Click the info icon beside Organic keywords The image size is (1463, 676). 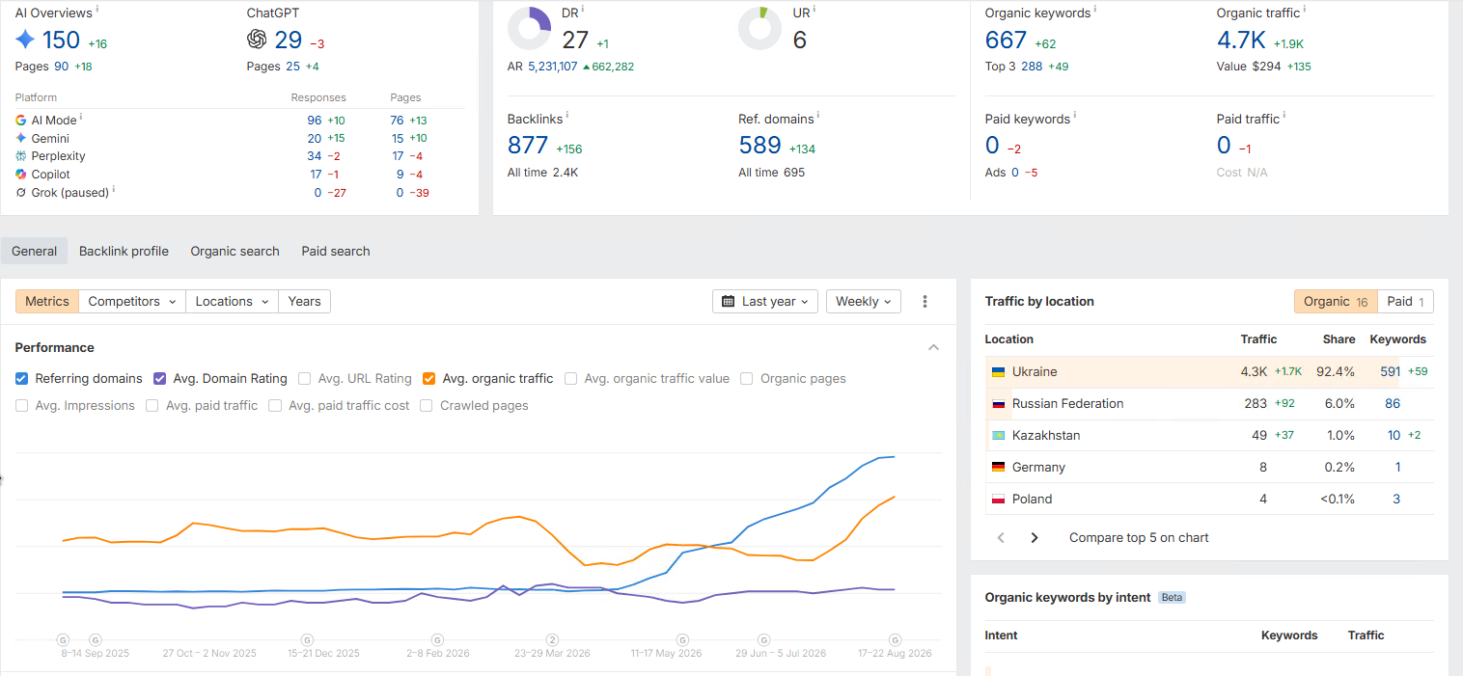pyautogui.click(x=1094, y=10)
